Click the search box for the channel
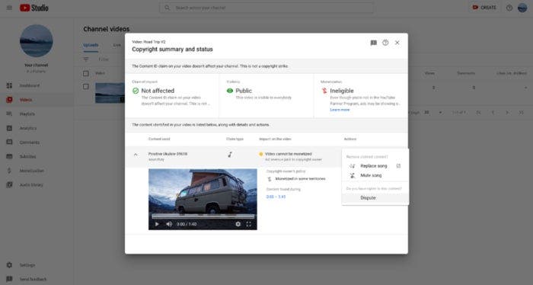This screenshot has width=533, height=285. point(266,8)
